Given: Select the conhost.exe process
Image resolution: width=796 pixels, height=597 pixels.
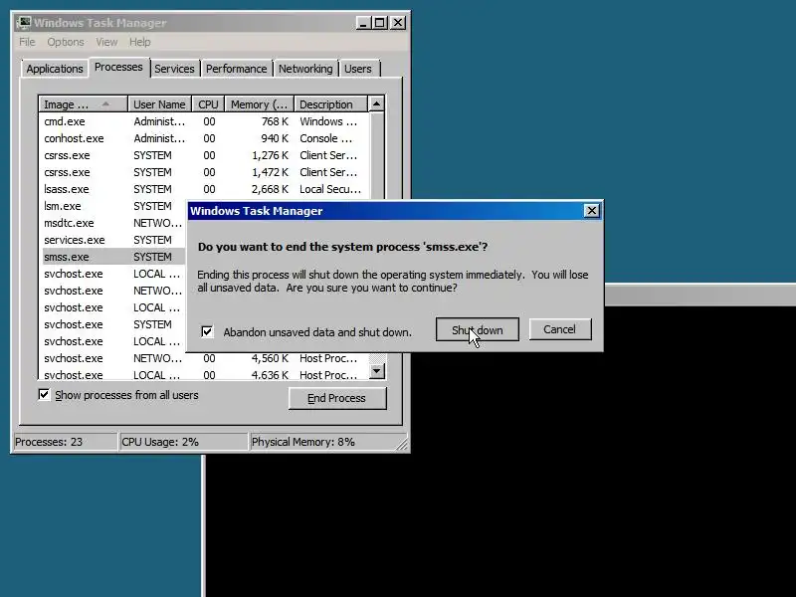Looking at the screenshot, I should [204, 138].
